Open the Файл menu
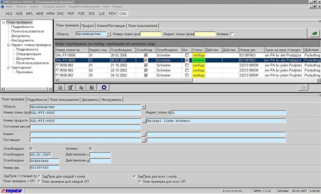 (x=9, y=6)
